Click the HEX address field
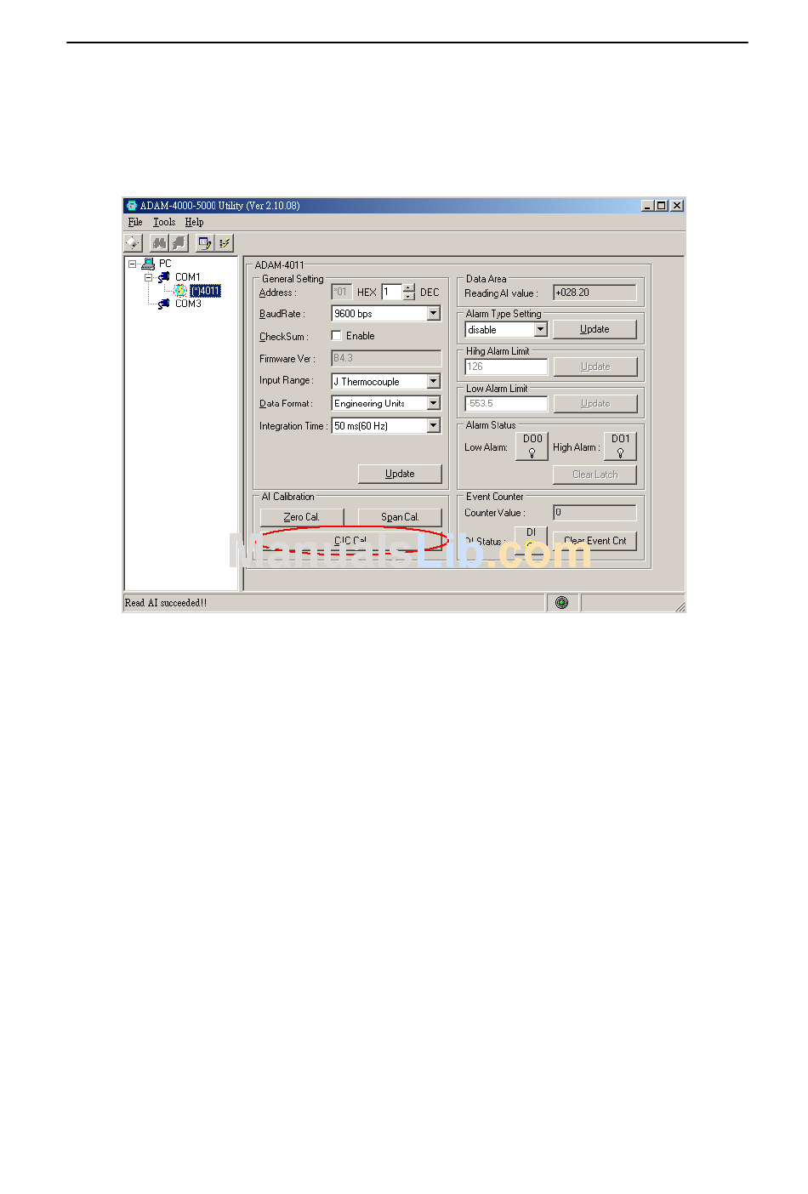This screenshot has width=808, height=1194. click(342, 293)
